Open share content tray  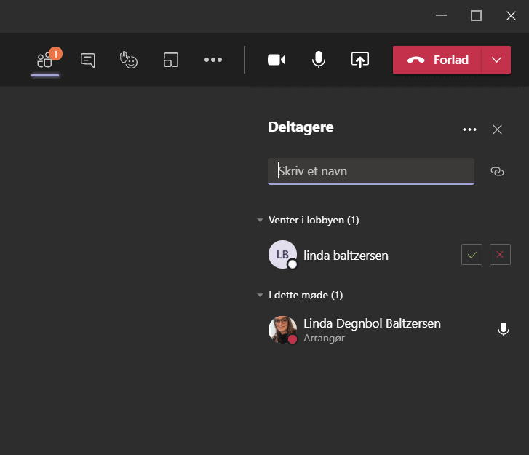360,60
